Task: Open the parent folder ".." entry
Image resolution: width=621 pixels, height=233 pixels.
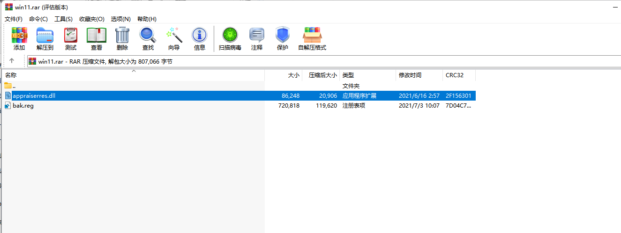Action: click(x=14, y=86)
